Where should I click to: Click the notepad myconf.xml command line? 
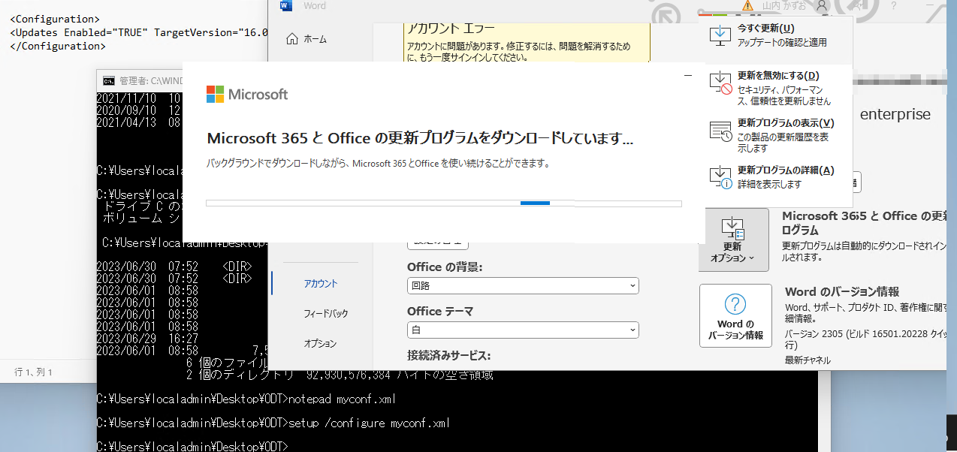pos(247,398)
